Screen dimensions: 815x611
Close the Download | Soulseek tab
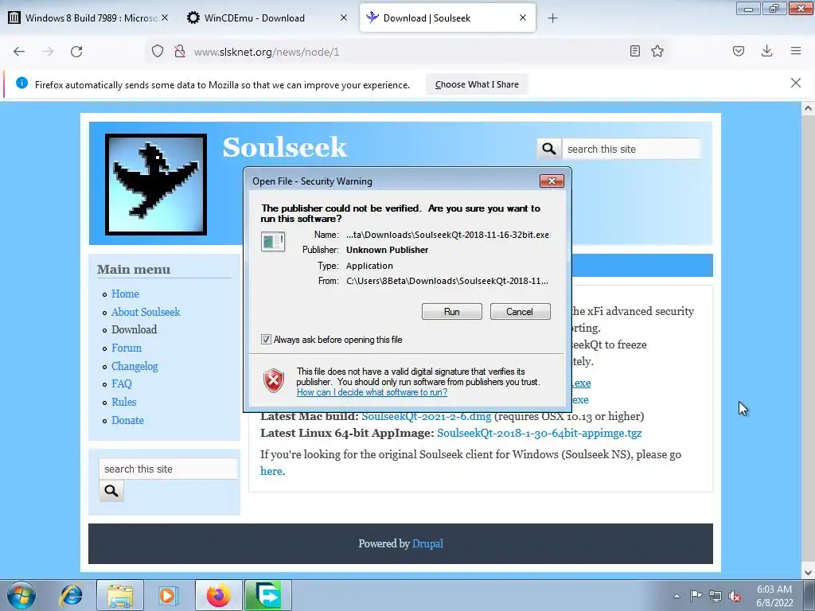(523, 18)
